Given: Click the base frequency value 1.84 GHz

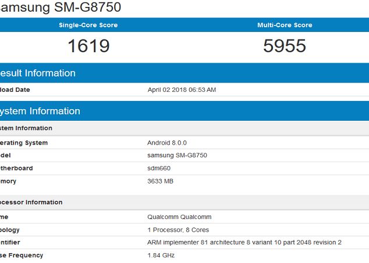Looking at the screenshot, I should pos(161,255).
